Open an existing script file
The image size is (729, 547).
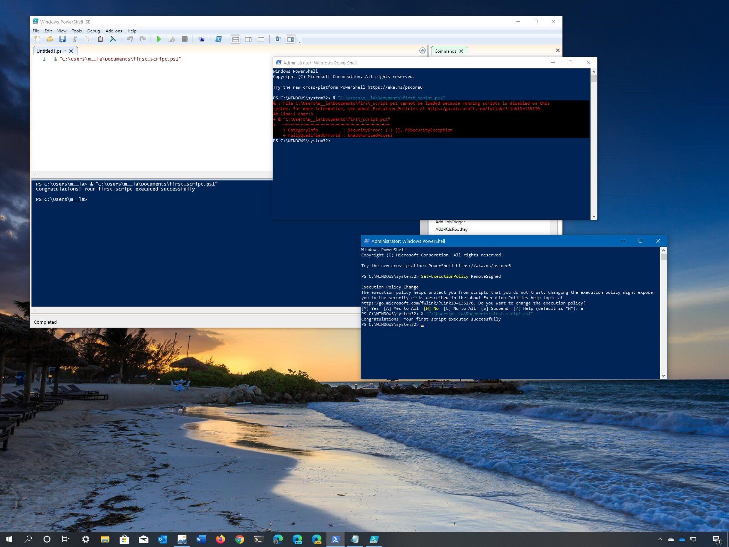[x=50, y=40]
